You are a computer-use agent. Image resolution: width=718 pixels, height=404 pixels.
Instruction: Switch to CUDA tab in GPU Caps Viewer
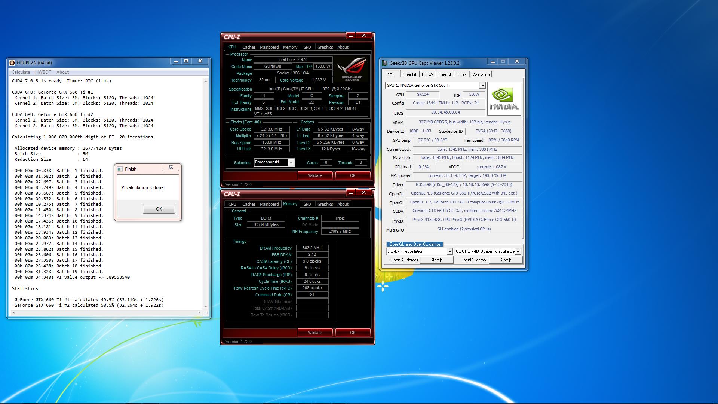(x=427, y=74)
